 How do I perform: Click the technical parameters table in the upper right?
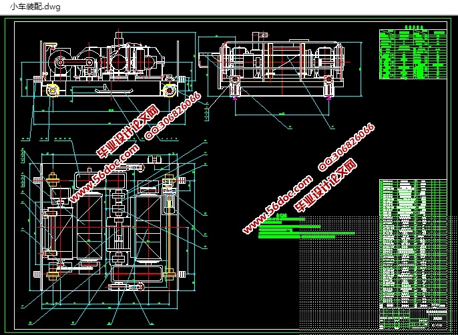(413, 53)
